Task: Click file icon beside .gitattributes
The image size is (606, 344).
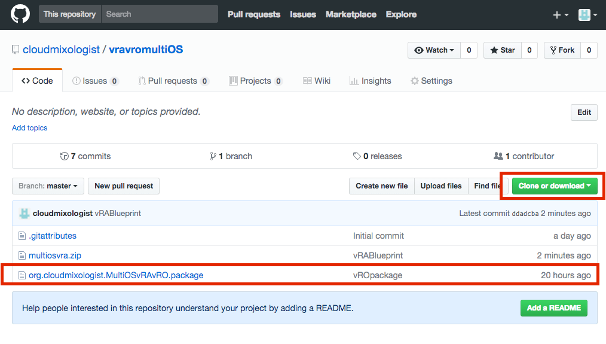Action: tap(22, 236)
